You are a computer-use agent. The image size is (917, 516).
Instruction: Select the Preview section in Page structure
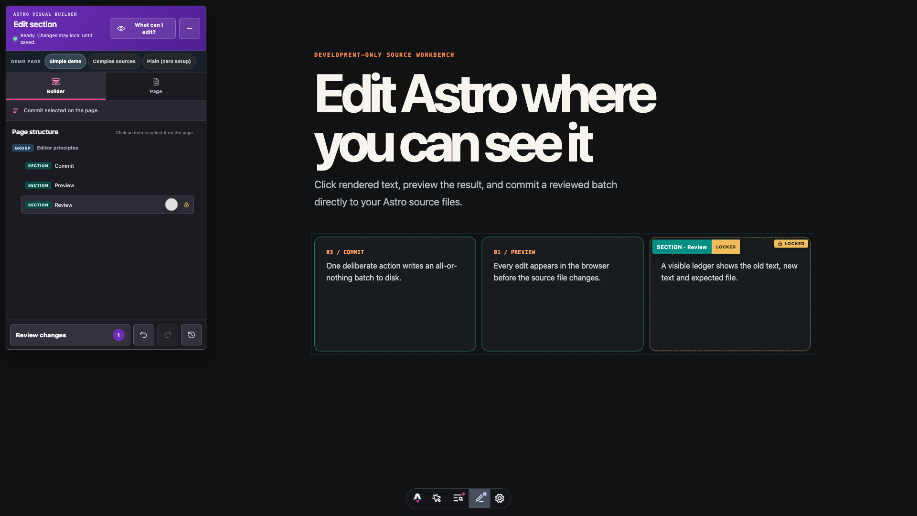(107, 185)
